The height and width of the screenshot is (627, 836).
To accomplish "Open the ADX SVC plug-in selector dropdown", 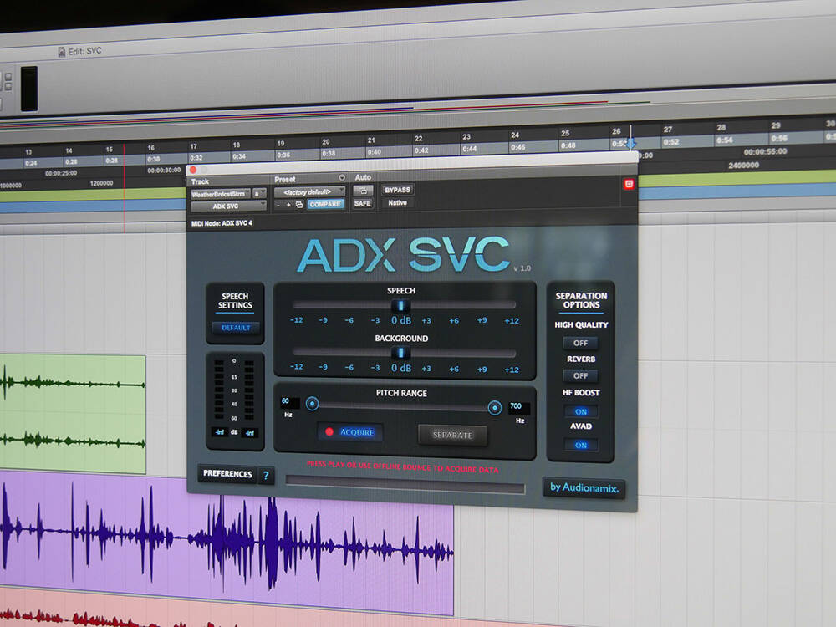I will pyautogui.click(x=228, y=206).
